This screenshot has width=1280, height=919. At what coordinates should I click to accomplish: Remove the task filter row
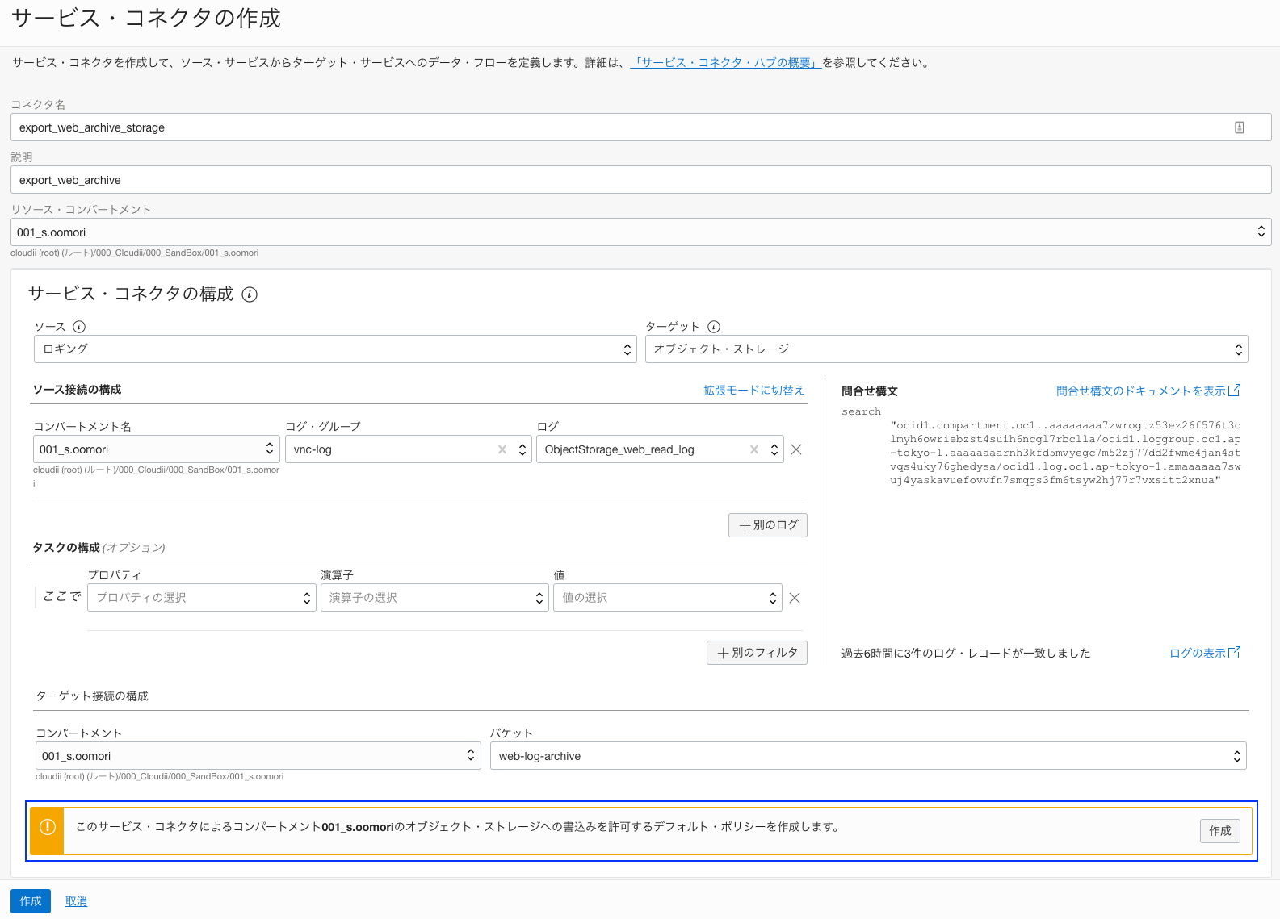[x=795, y=598]
